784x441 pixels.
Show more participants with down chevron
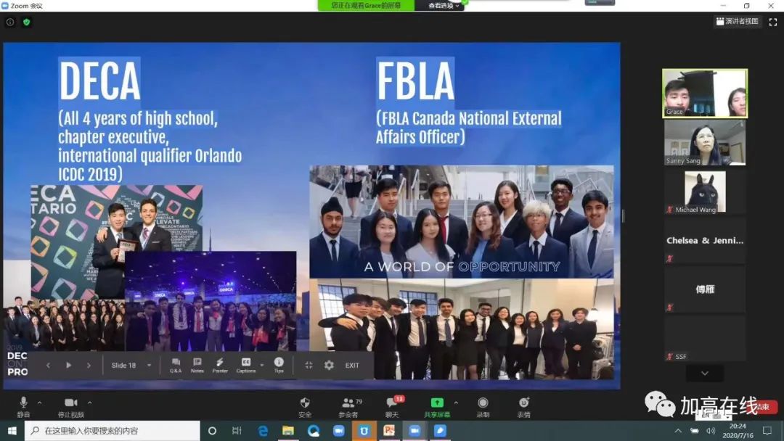pos(704,373)
